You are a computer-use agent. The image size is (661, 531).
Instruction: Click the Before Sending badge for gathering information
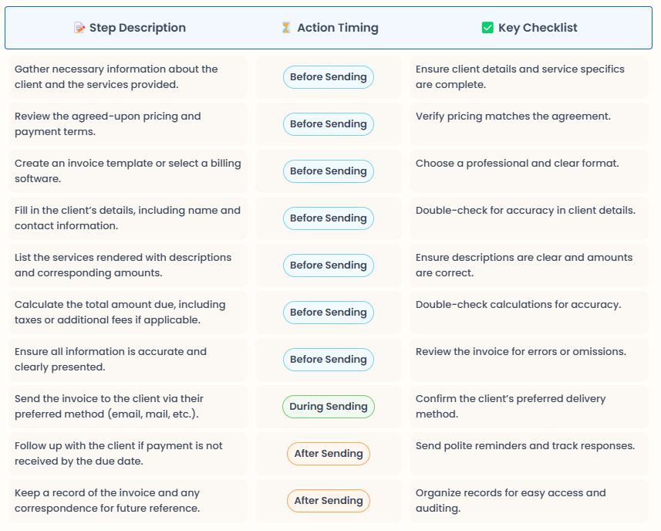329,77
